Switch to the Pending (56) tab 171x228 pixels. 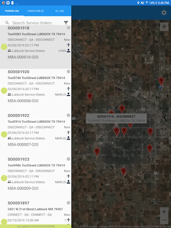12,11
